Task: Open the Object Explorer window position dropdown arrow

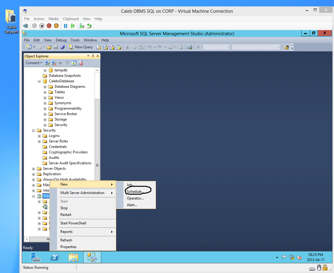Action: point(88,56)
